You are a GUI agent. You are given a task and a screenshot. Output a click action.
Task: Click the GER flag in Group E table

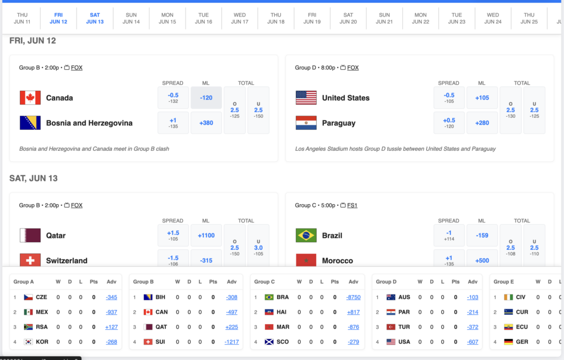(x=508, y=342)
